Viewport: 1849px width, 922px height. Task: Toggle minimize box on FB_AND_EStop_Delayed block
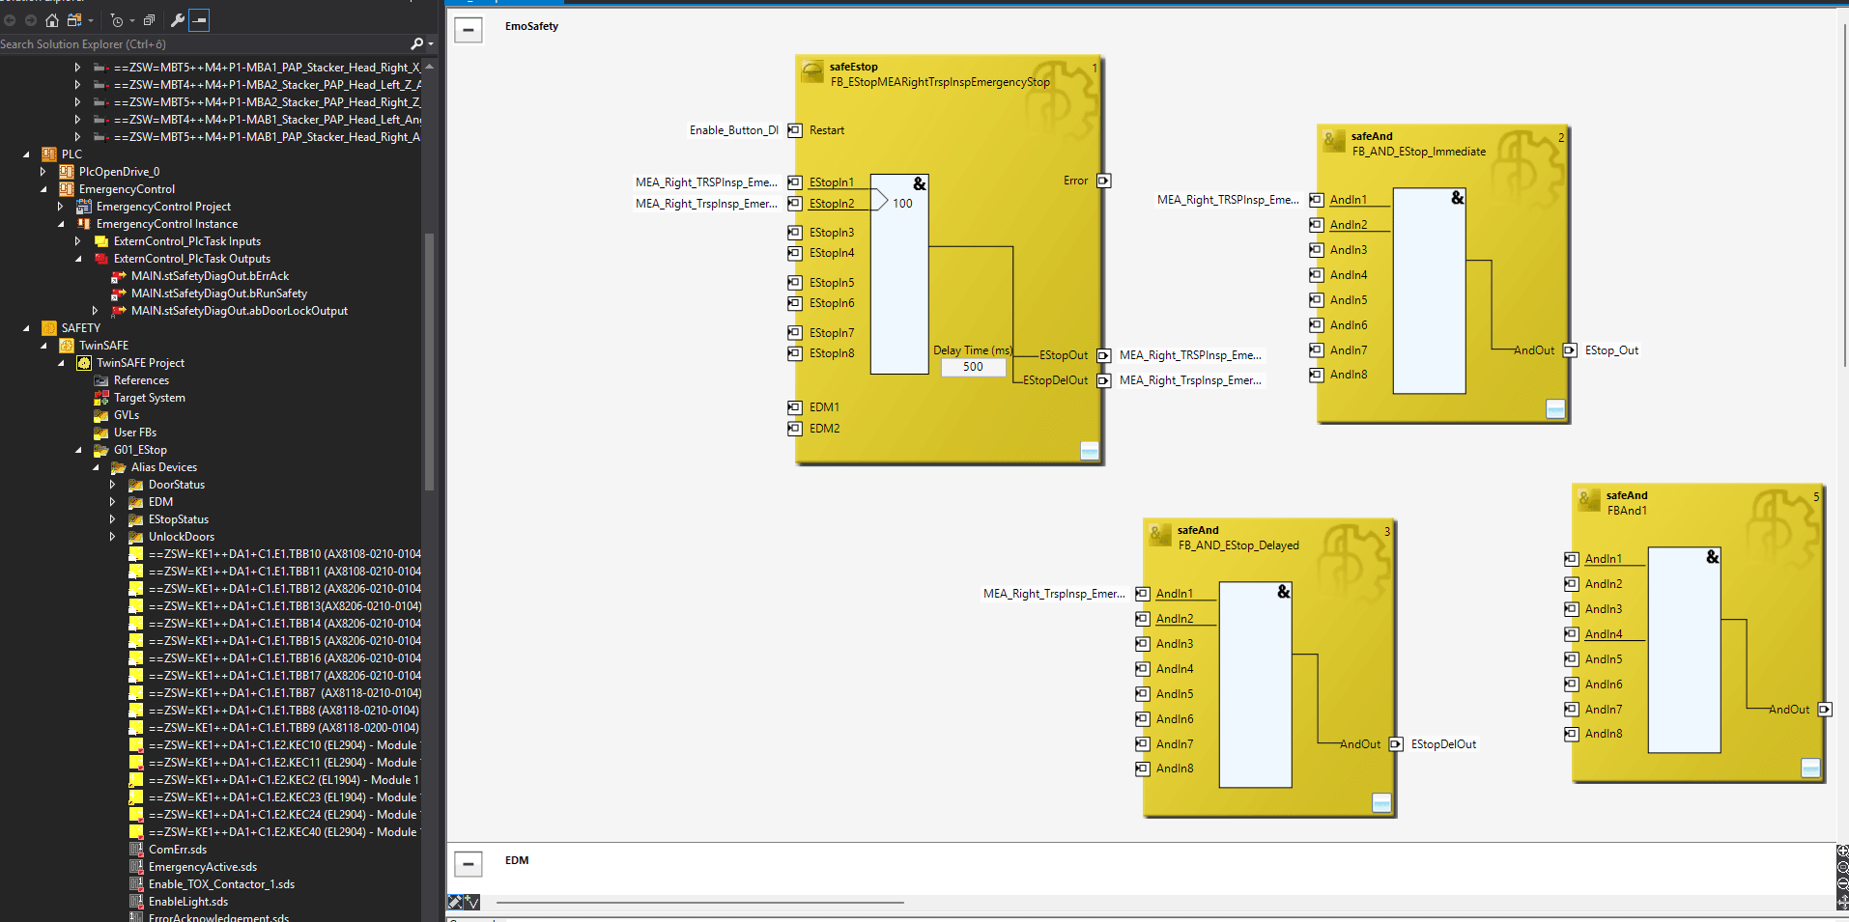[x=1381, y=802]
